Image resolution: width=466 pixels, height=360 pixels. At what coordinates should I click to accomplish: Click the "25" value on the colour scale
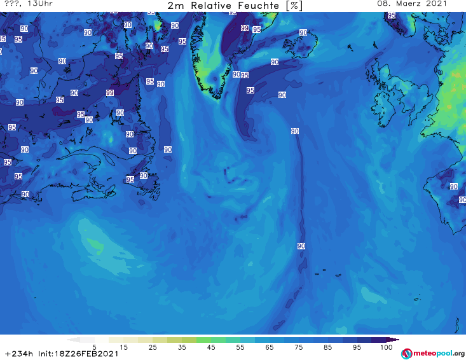pyautogui.click(x=153, y=347)
